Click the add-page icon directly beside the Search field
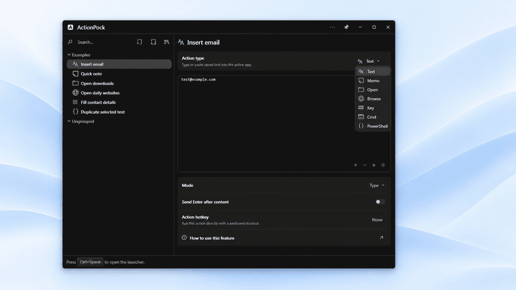 (x=139, y=42)
